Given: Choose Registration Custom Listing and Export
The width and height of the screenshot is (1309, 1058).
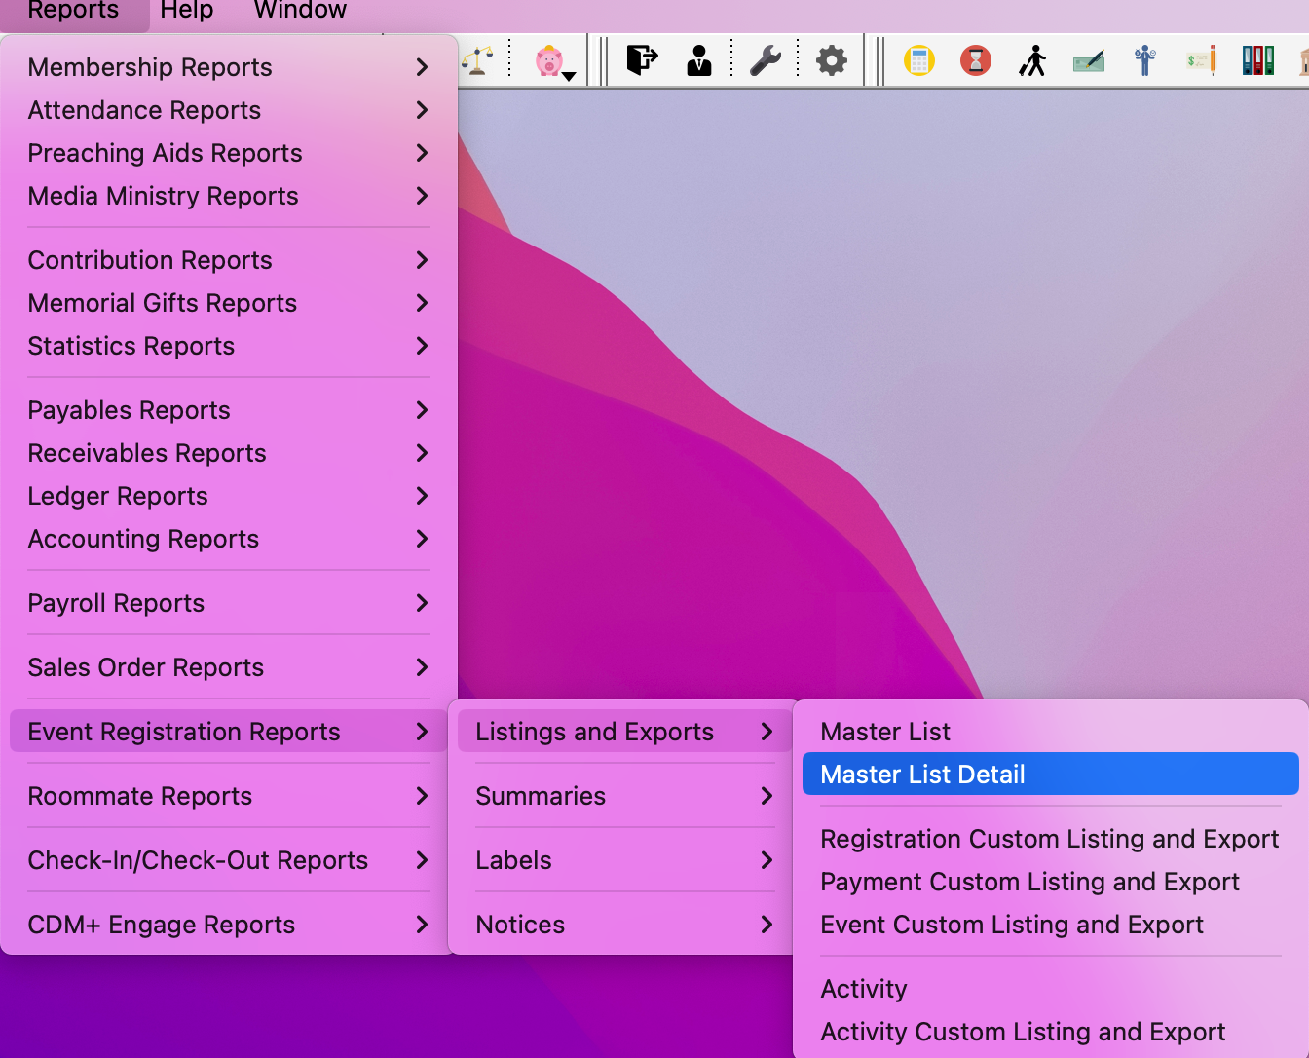Looking at the screenshot, I should tap(1049, 839).
